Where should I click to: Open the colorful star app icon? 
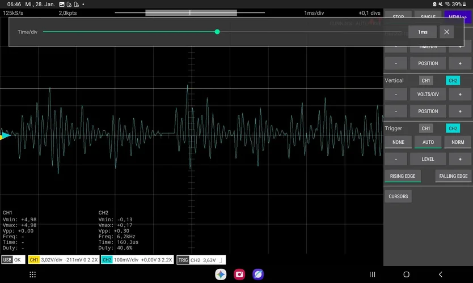(x=221, y=275)
